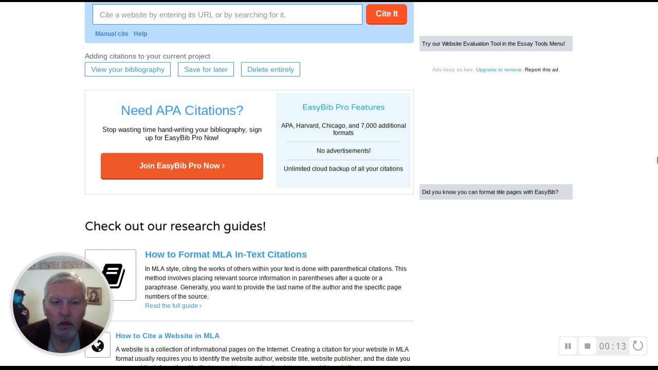Open How to Format MLA In-Text Citations
Viewport: 658px width, 370px height.
(x=226, y=254)
